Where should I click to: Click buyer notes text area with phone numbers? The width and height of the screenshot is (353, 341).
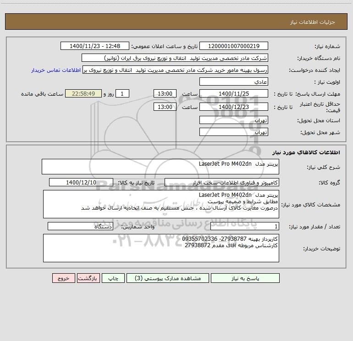tap(161, 248)
